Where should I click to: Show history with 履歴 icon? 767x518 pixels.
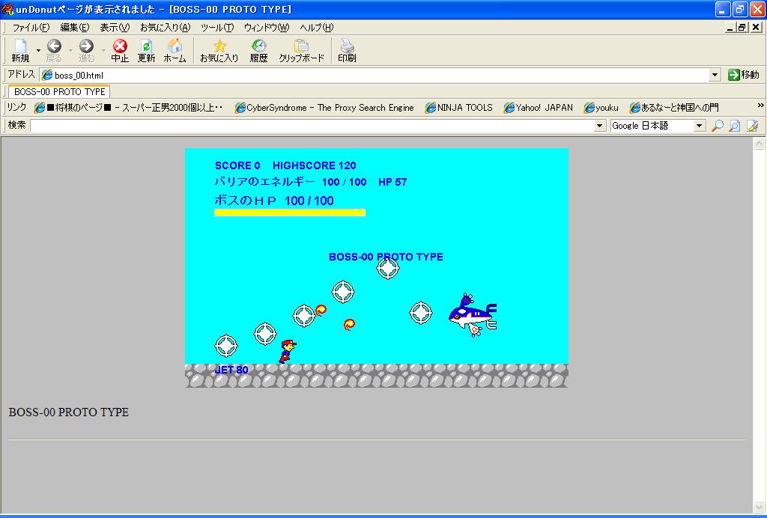click(258, 46)
